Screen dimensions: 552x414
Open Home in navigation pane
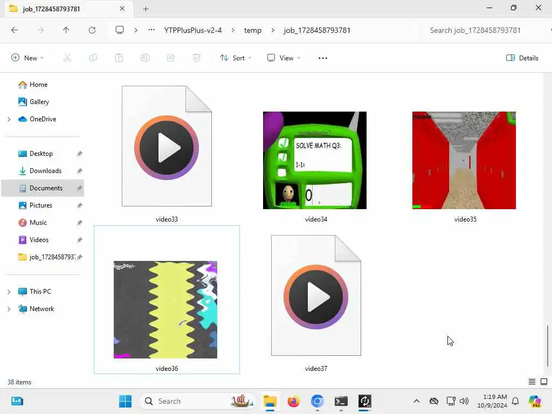39,85
